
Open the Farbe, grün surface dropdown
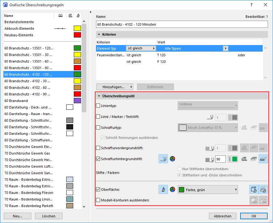[208, 190]
